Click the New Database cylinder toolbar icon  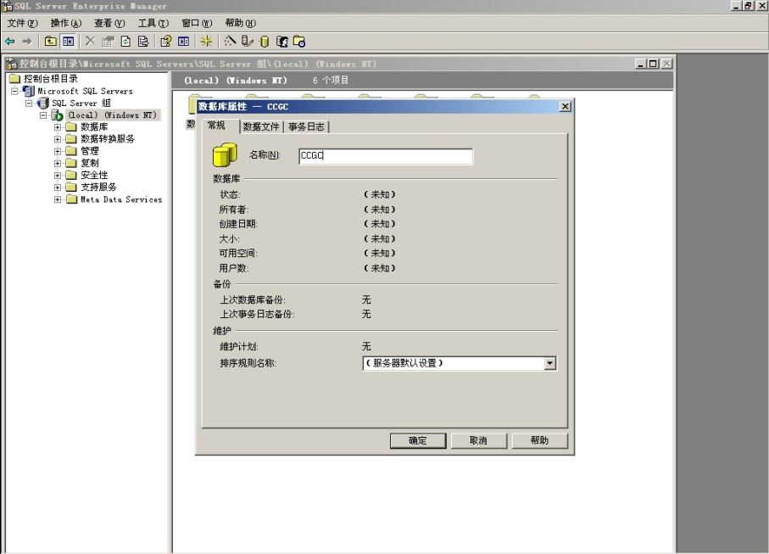265,42
